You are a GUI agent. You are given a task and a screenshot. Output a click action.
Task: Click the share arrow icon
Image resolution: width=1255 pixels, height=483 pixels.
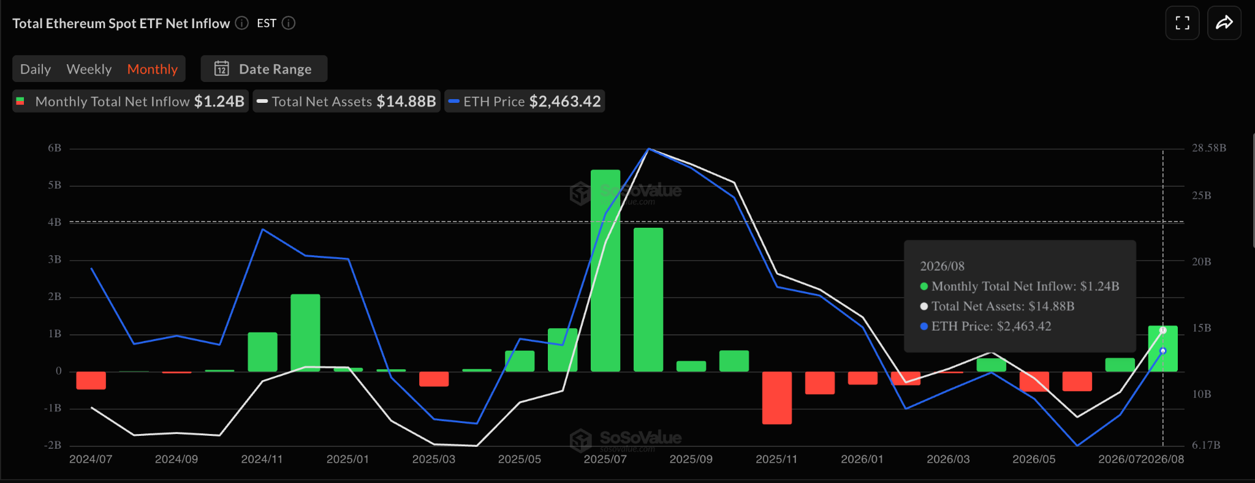pos(1224,23)
